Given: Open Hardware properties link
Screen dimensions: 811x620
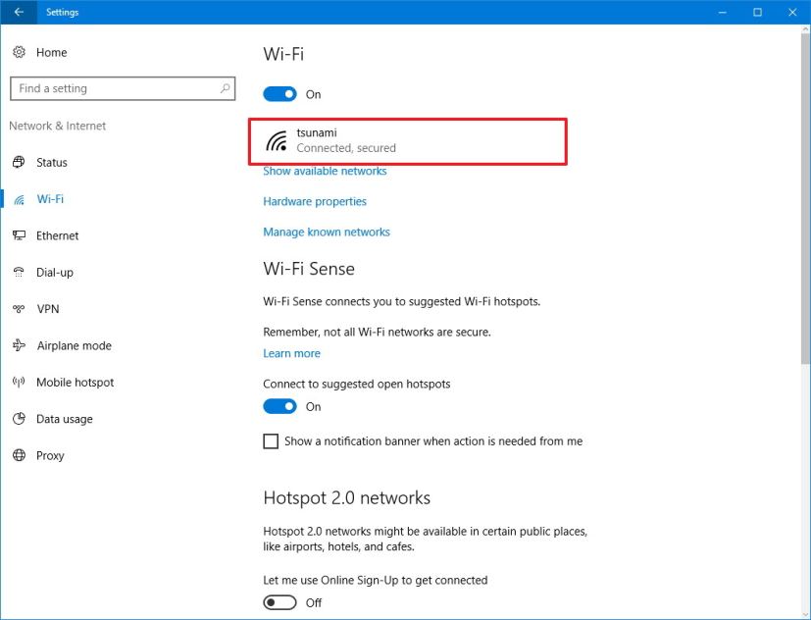Looking at the screenshot, I should (315, 201).
